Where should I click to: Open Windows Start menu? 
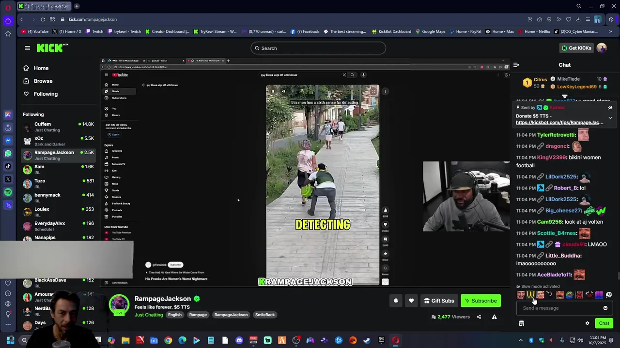[10, 340]
